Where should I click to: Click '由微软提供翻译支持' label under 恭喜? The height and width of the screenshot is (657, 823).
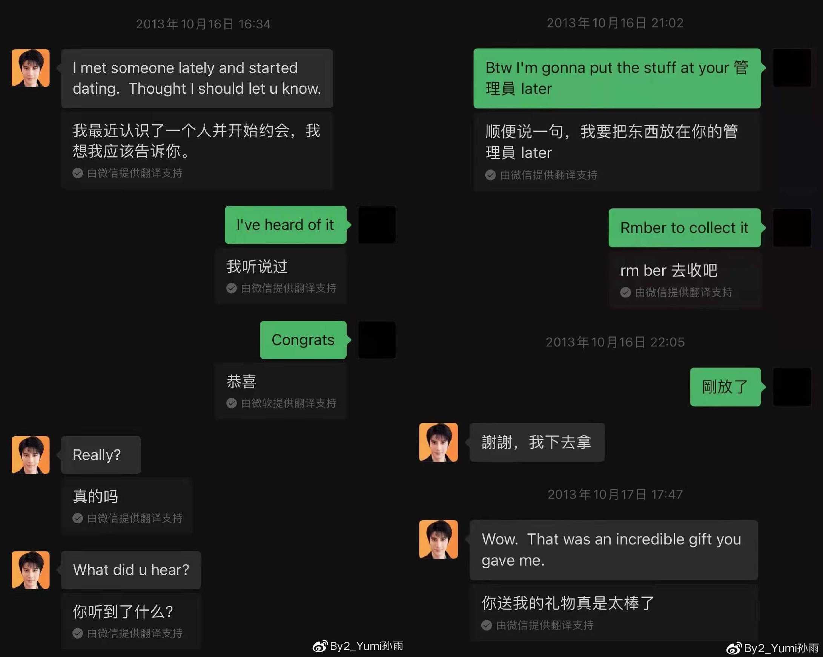click(x=289, y=403)
